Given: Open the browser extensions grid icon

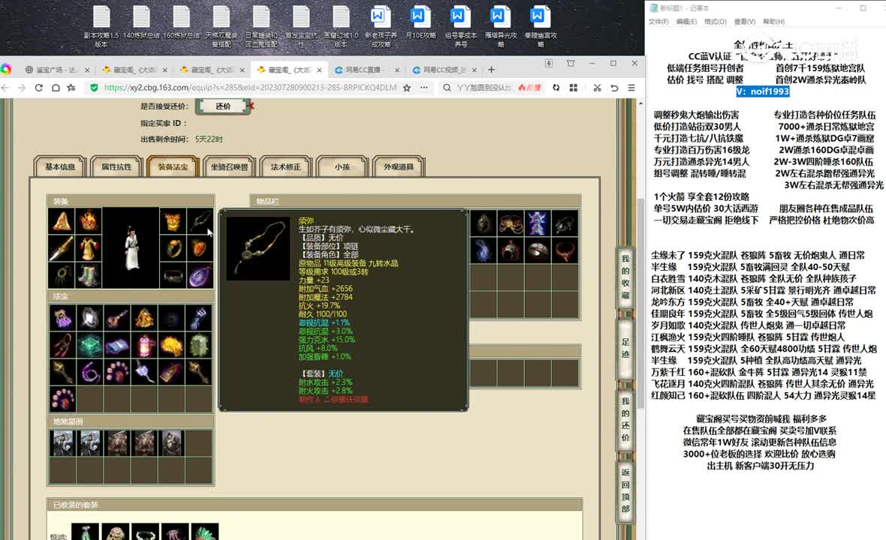Looking at the screenshot, I should (x=574, y=88).
